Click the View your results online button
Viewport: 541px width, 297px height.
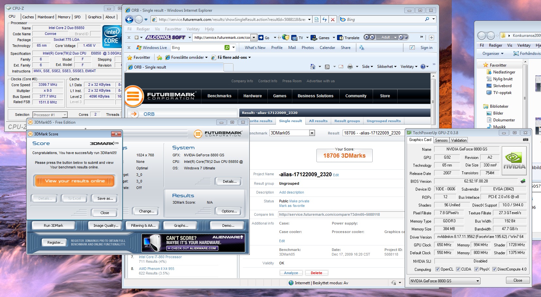(x=75, y=181)
